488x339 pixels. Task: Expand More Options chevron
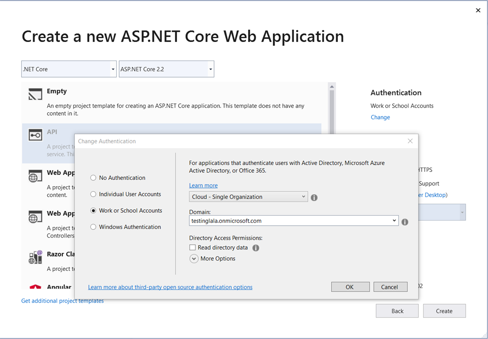coord(194,259)
